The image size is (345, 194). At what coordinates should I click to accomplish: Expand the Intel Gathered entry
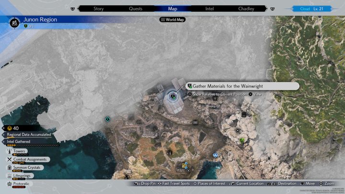coord(18,142)
